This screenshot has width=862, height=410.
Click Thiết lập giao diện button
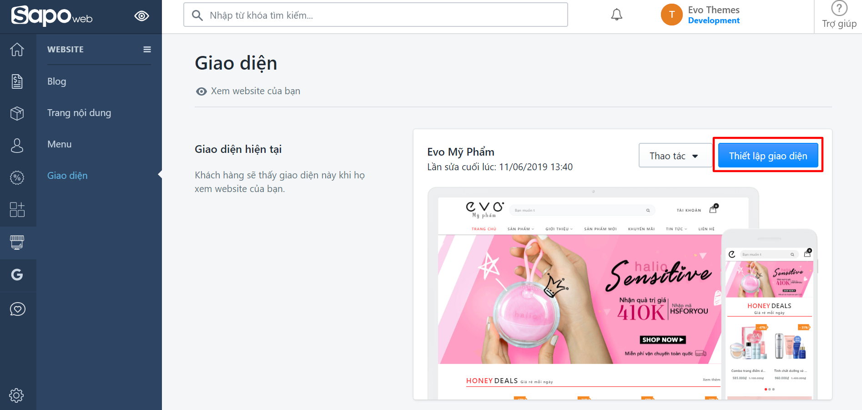[x=768, y=156]
